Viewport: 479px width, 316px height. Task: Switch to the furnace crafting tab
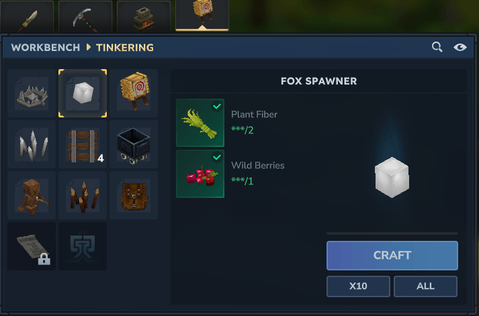click(144, 17)
